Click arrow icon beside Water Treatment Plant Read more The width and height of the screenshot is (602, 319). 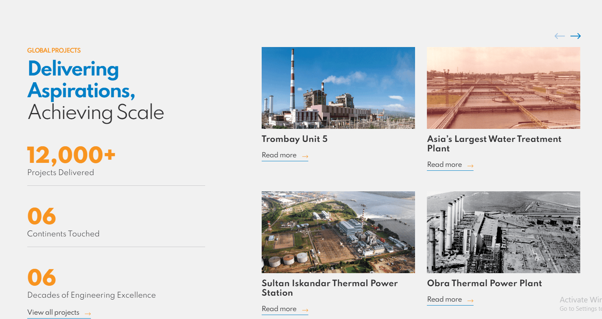pos(470,166)
